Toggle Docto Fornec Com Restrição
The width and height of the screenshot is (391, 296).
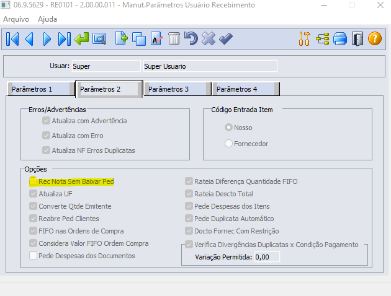tap(189, 231)
